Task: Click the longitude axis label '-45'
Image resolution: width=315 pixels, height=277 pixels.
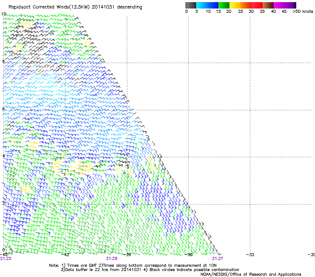Action: pyautogui.click(x=4, y=255)
